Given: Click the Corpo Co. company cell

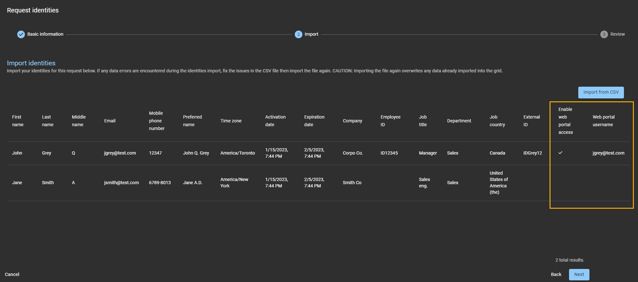Looking at the screenshot, I should pyautogui.click(x=353, y=153).
